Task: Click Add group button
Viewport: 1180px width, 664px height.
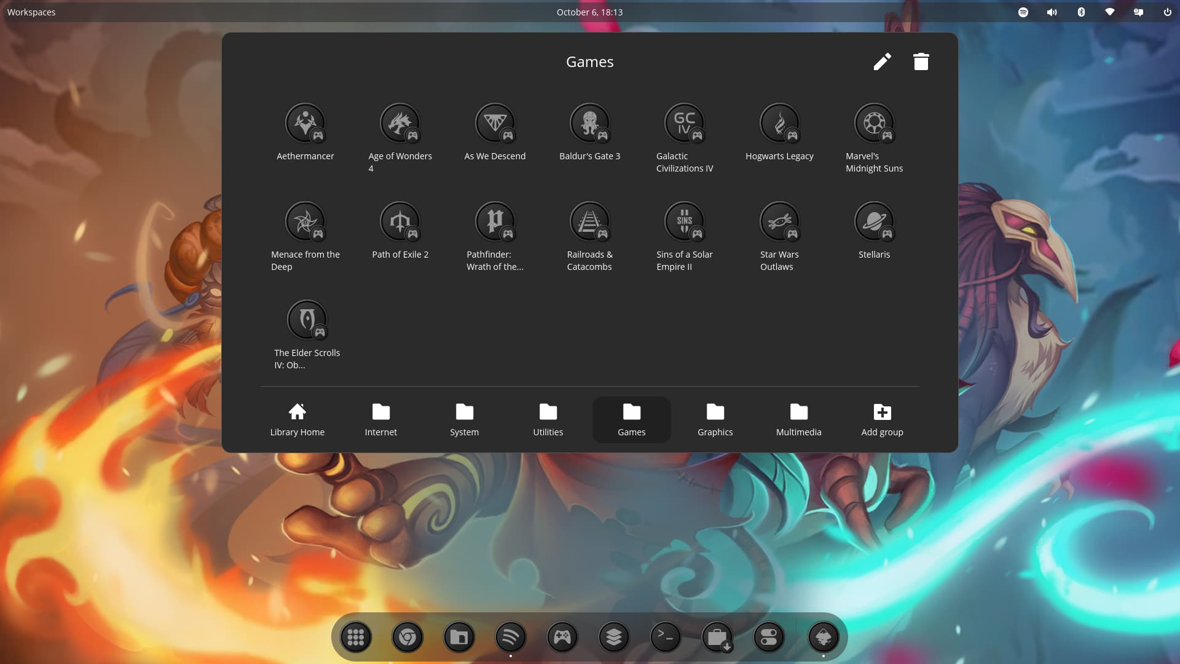Action: click(882, 420)
